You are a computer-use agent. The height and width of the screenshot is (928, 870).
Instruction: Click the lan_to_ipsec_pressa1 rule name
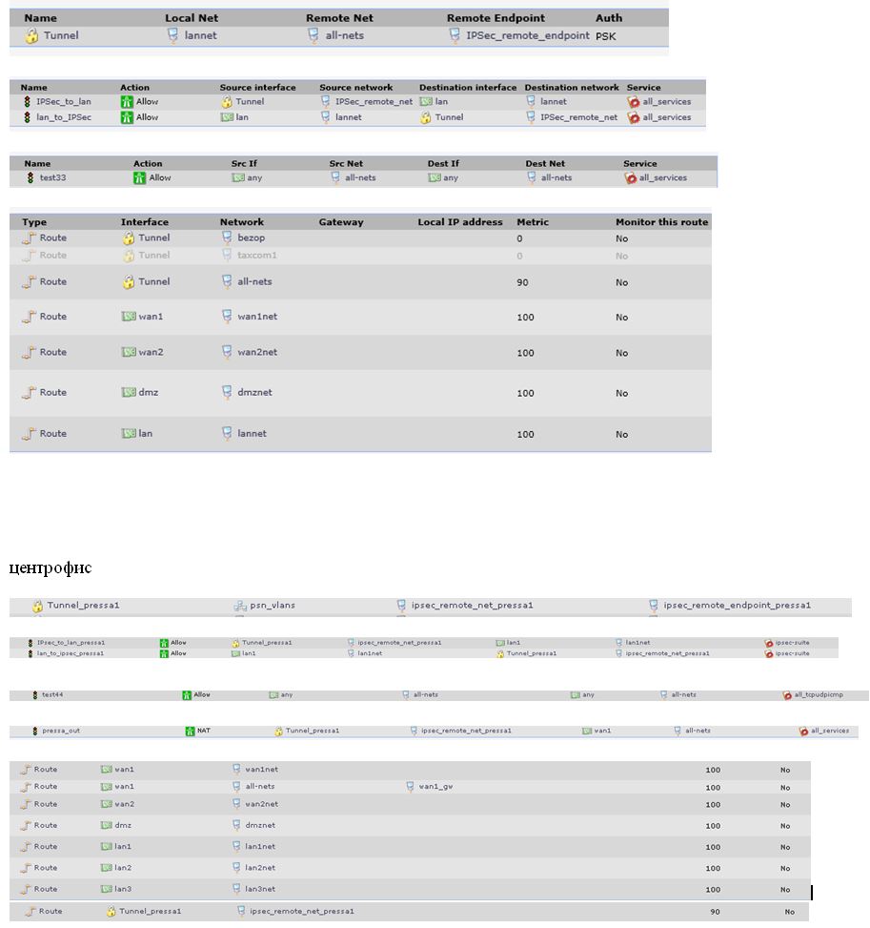[x=71, y=653]
